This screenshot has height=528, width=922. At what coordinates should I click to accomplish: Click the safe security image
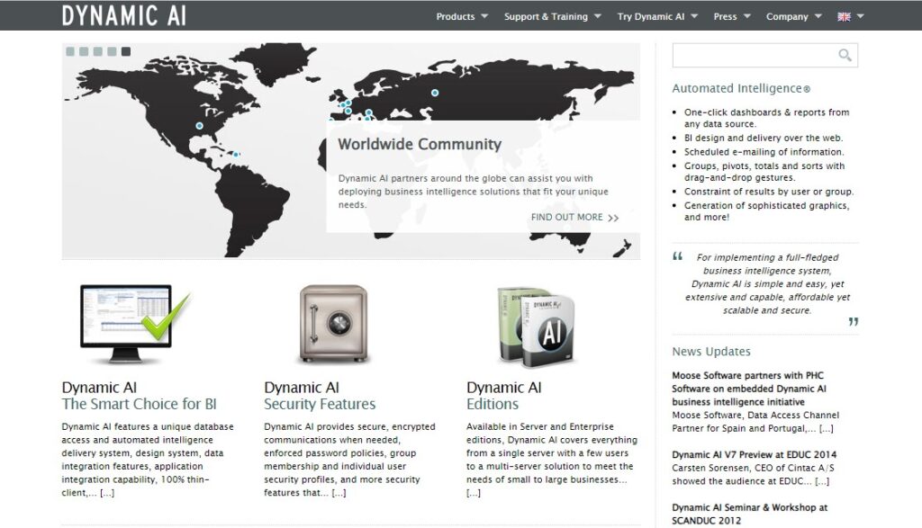coord(333,324)
